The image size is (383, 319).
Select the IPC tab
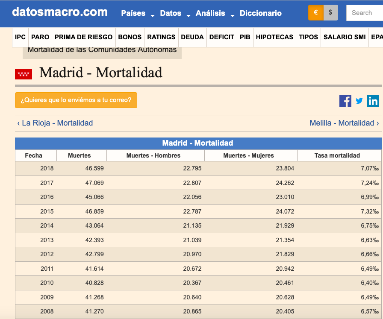(x=20, y=37)
